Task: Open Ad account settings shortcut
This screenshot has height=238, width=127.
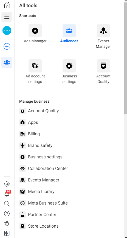Action: pos(35,66)
